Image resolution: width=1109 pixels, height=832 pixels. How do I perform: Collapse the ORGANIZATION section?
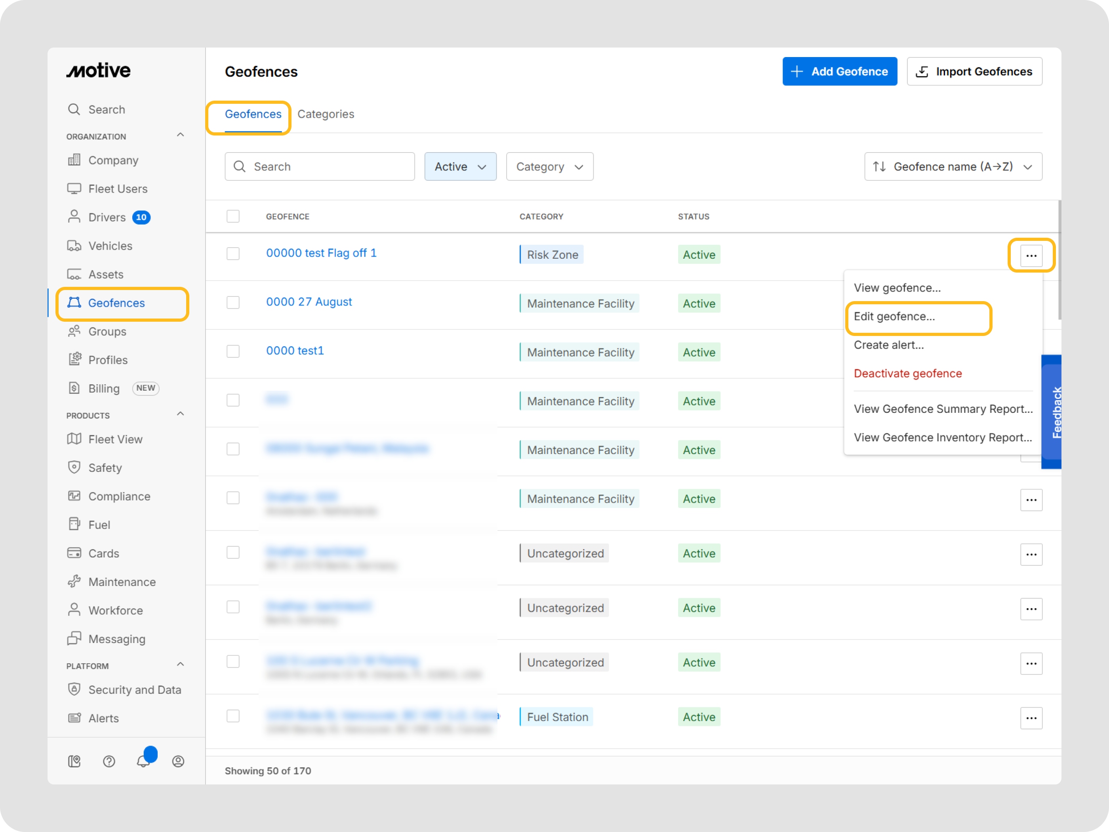[x=181, y=135]
